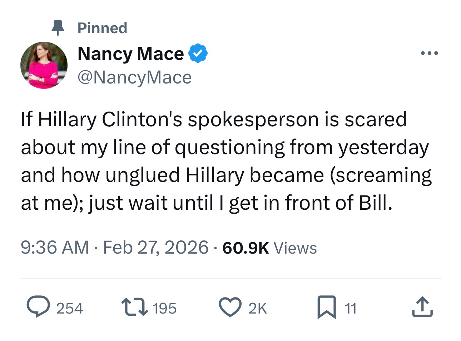Click the share upload icon

click(422, 307)
